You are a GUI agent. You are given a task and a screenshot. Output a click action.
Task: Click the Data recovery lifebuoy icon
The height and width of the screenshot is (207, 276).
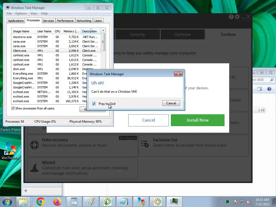(34, 145)
